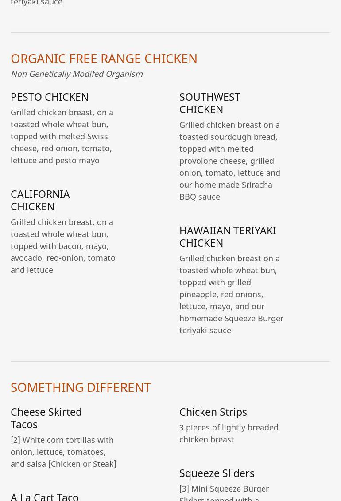Click the Mini Squeeze Burger Sliders description

pyautogui.click(x=224, y=493)
